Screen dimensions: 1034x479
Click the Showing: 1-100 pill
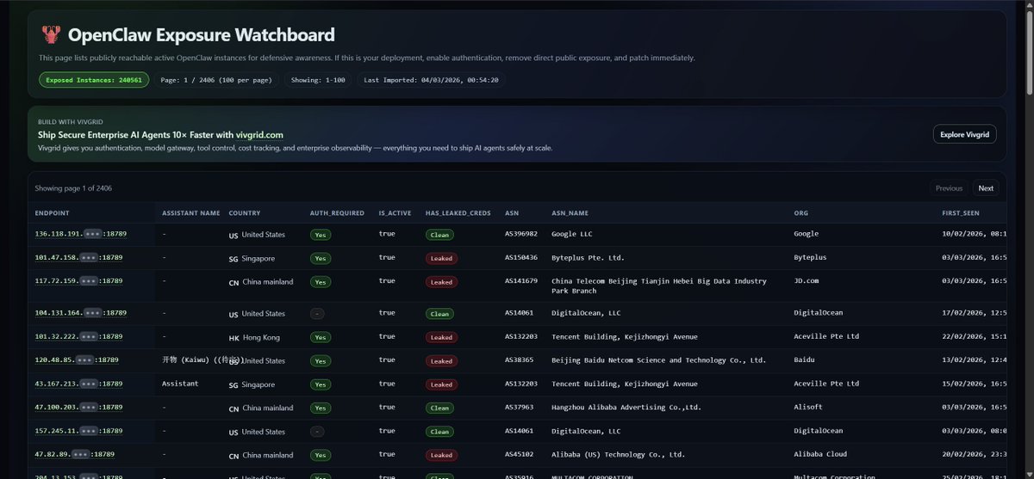tap(318, 80)
